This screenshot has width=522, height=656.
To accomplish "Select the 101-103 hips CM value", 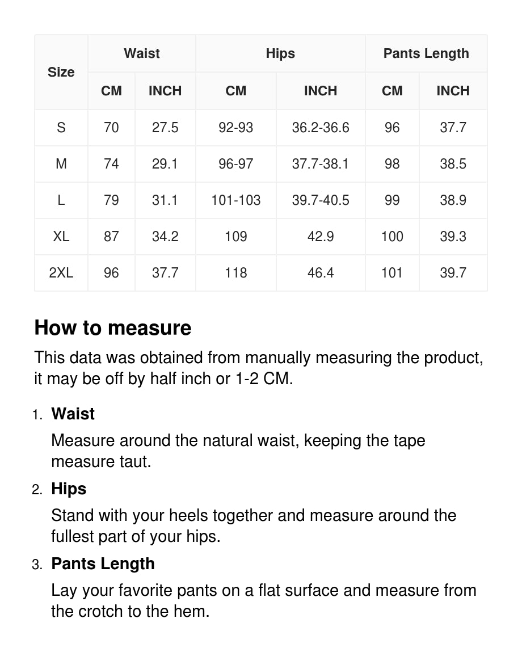I will [236, 200].
